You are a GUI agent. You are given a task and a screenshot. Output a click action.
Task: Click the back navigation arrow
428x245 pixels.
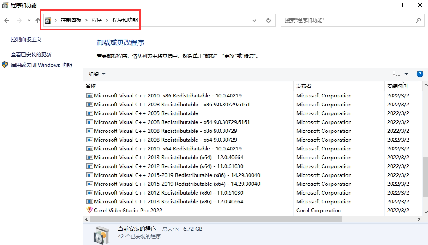pos(7,20)
